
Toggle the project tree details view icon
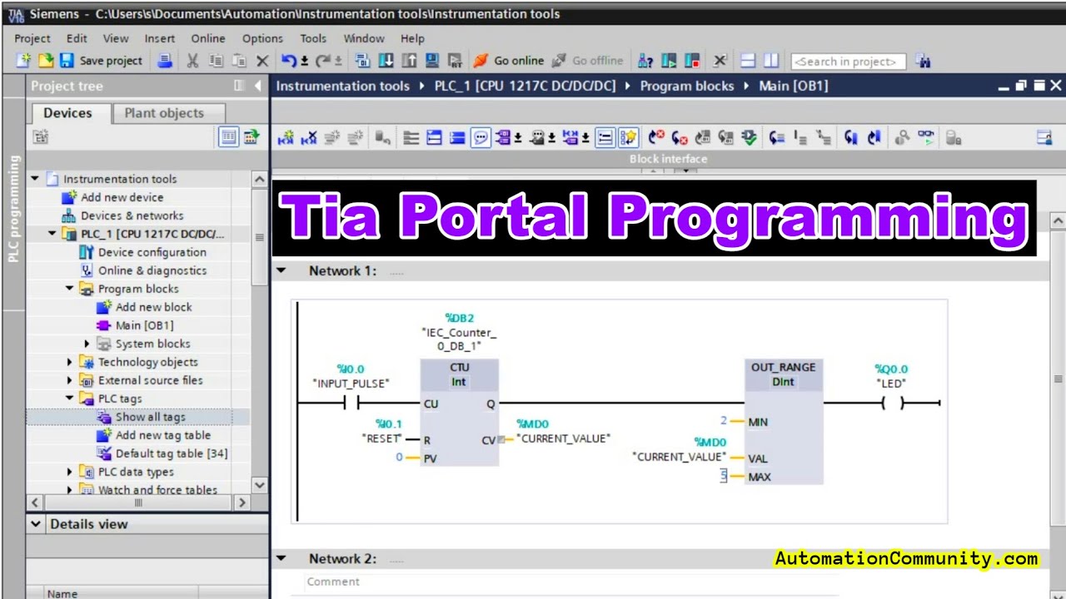(x=228, y=137)
